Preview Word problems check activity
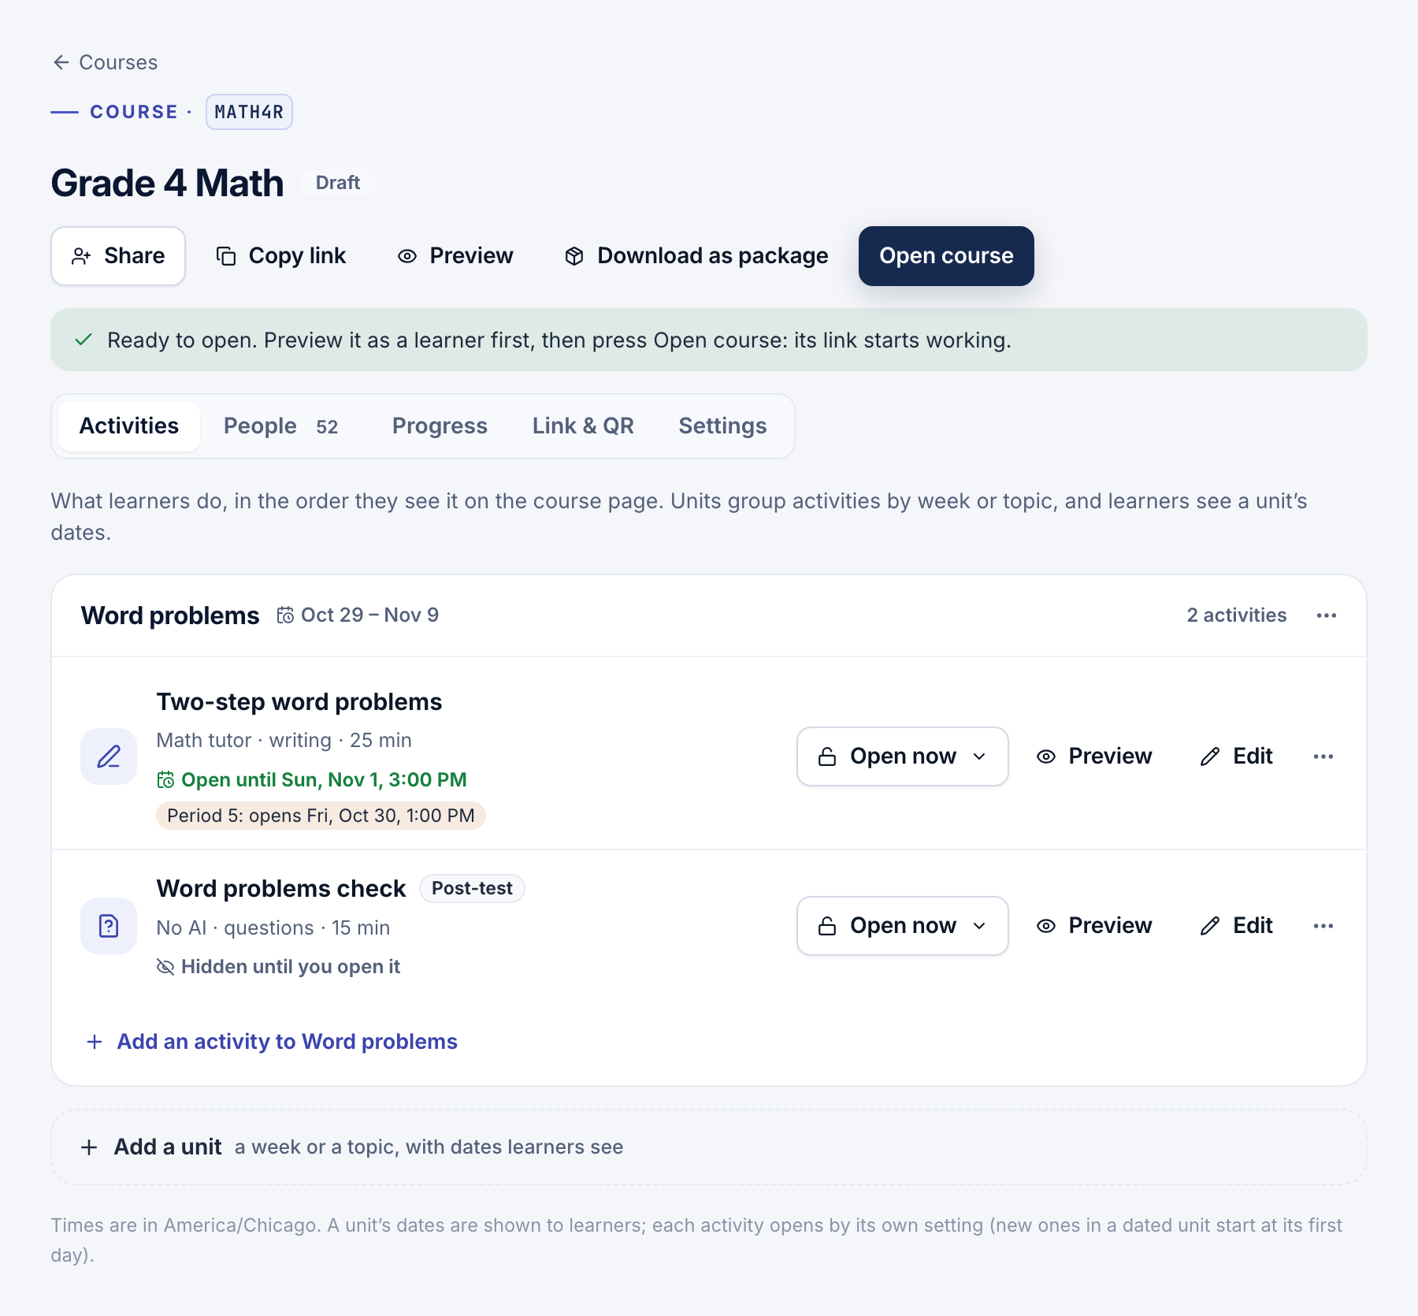1418x1316 pixels. [1094, 926]
